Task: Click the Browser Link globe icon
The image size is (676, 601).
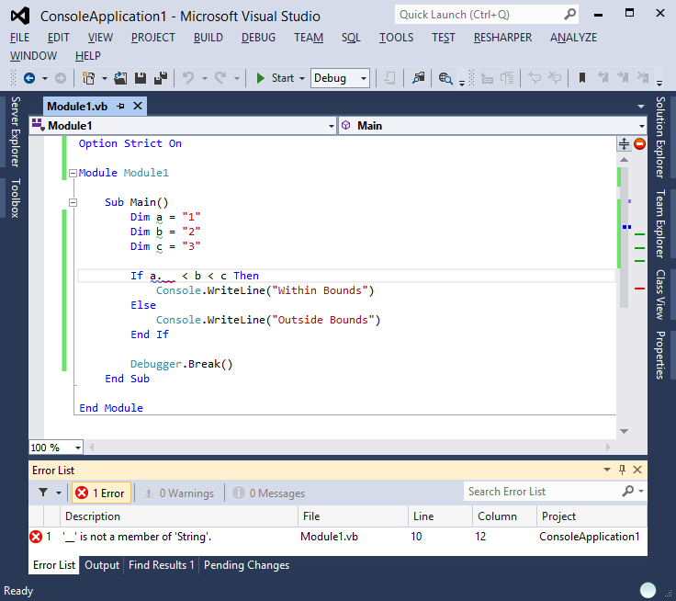Action: click(x=445, y=78)
